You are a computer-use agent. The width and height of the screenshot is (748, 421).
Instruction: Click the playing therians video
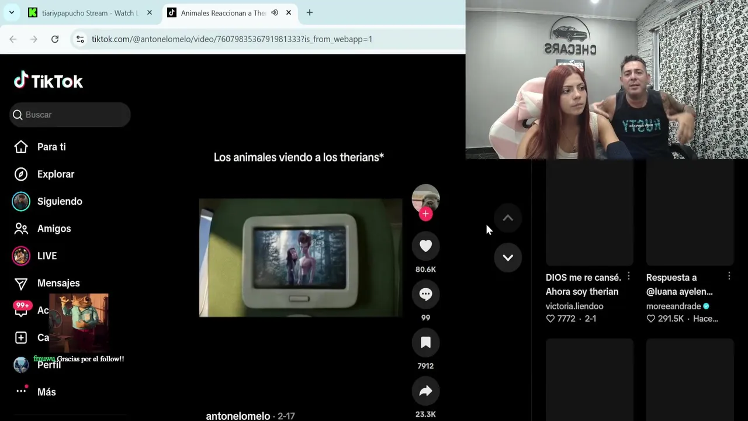tap(300, 258)
